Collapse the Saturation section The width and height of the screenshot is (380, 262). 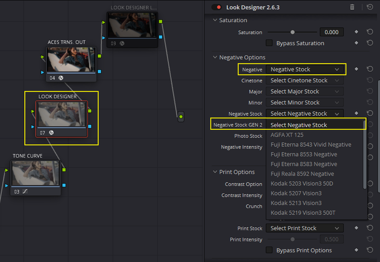[x=215, y=20]
